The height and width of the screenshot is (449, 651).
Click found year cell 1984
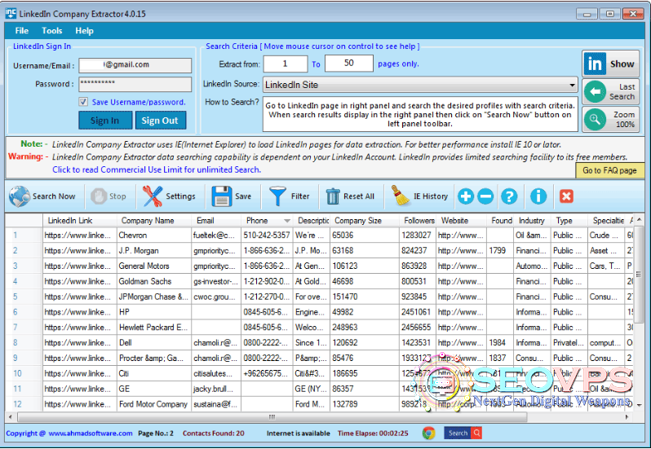coord(500,343)
